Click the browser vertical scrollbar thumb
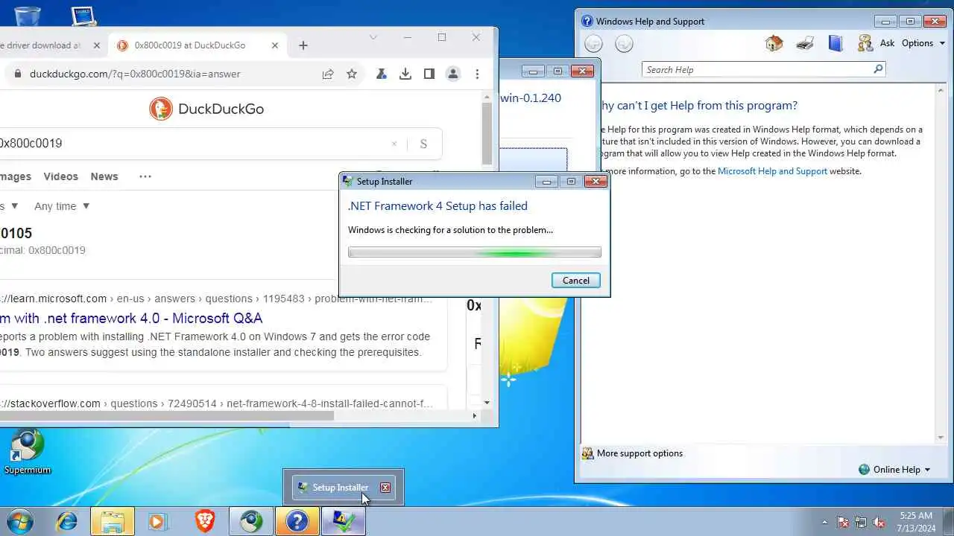 [487, 133]
